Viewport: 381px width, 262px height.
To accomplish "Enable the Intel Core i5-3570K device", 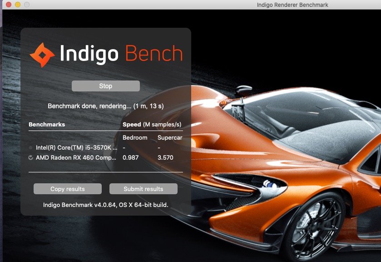I will coord(30,147).
